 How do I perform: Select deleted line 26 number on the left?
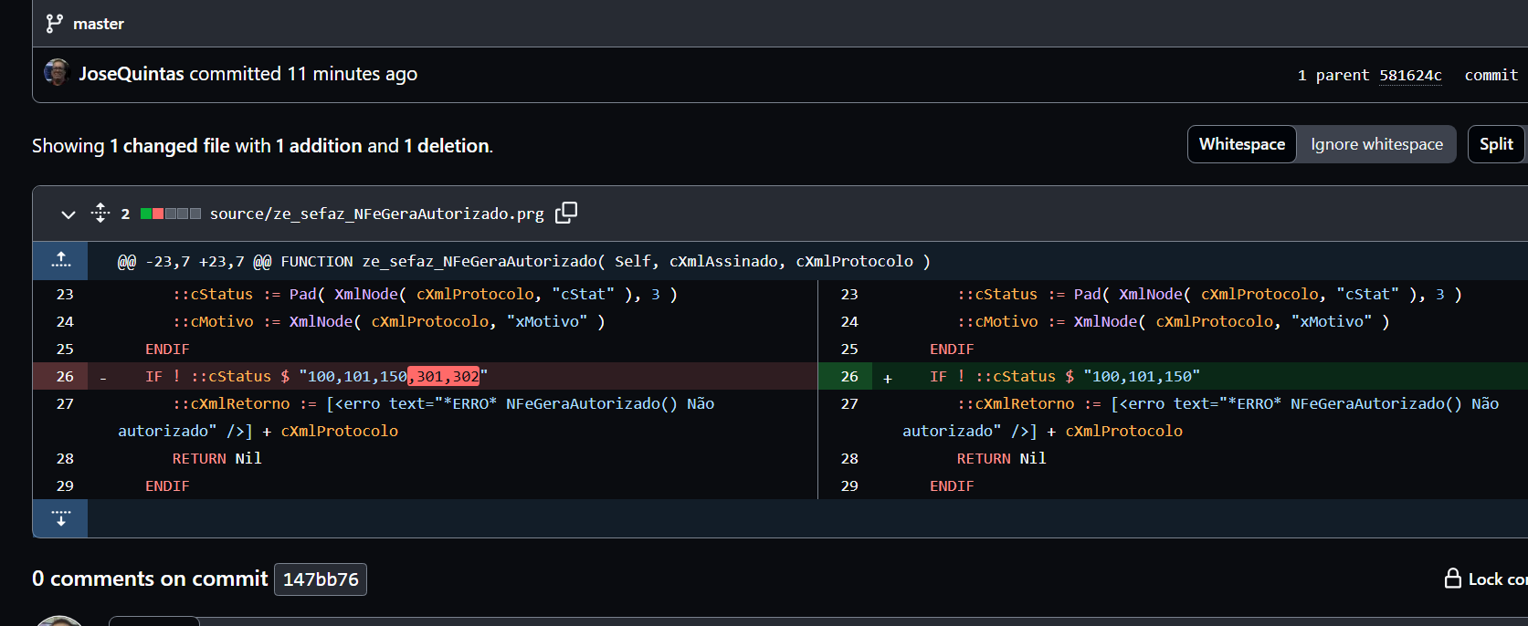pyautogui.click(x=65, y=376)
